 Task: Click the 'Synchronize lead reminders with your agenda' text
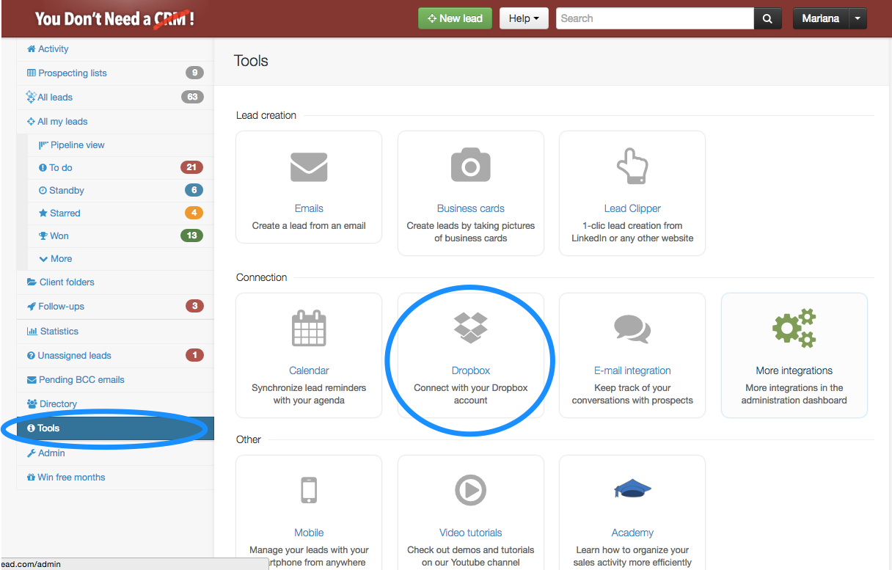pyautogui.click(x=309, y=394)
